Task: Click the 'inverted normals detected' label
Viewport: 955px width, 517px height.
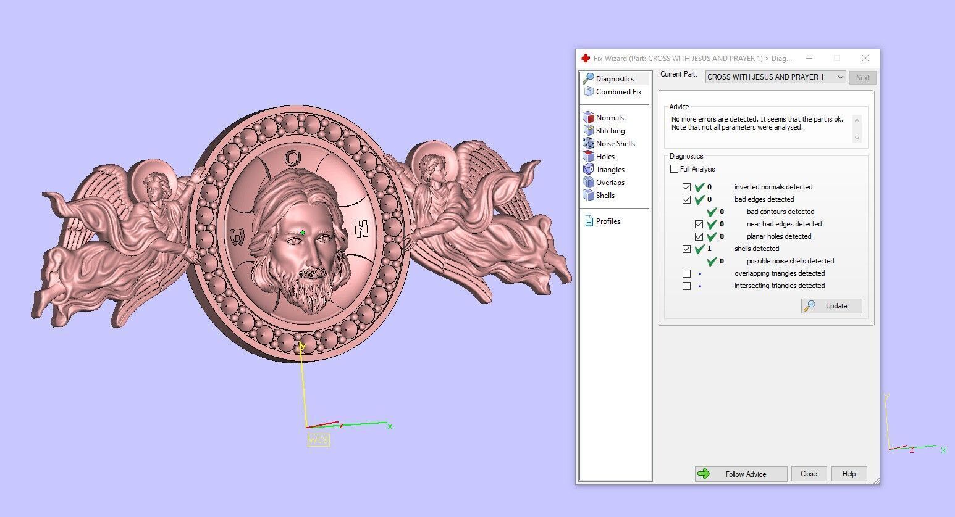Action: (x=773, y=187)
